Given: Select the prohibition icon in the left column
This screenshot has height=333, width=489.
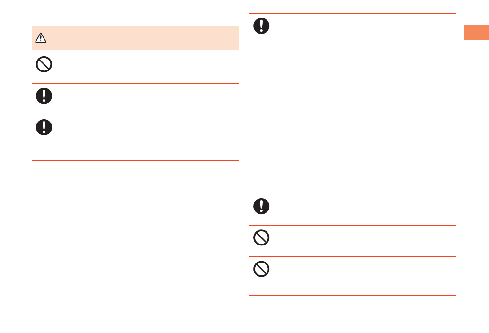Looking at the screenshot, I should (x=44, y=65).
